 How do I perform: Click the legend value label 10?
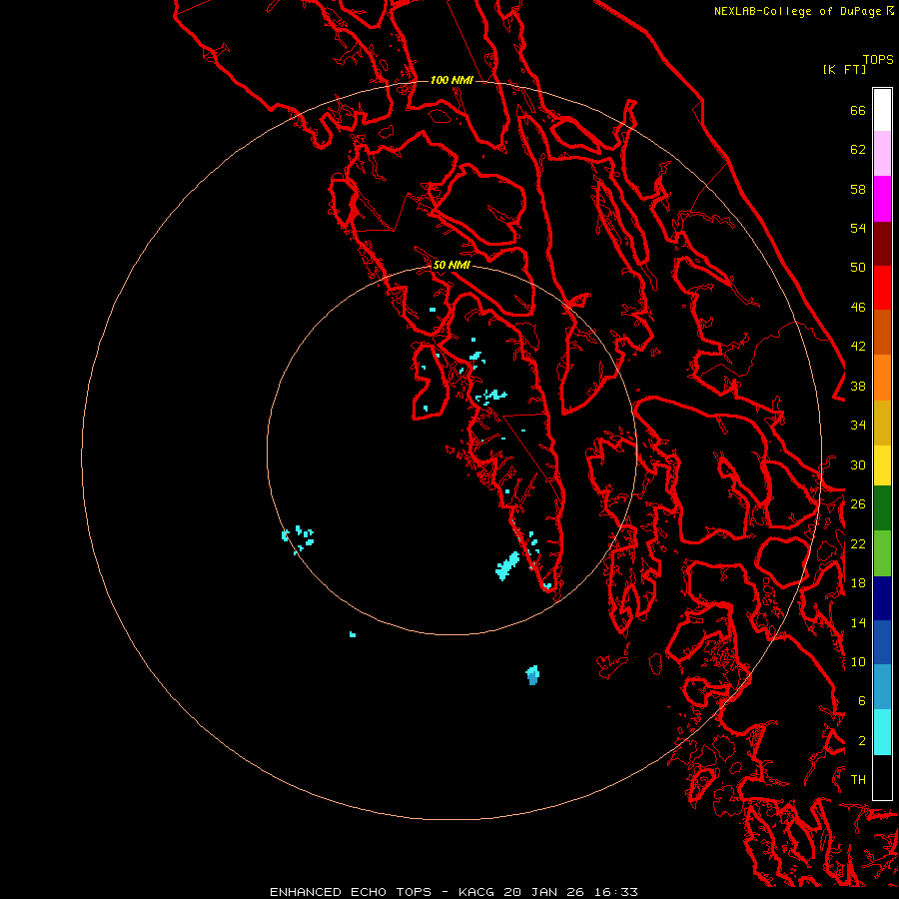(x=858, y=661)
